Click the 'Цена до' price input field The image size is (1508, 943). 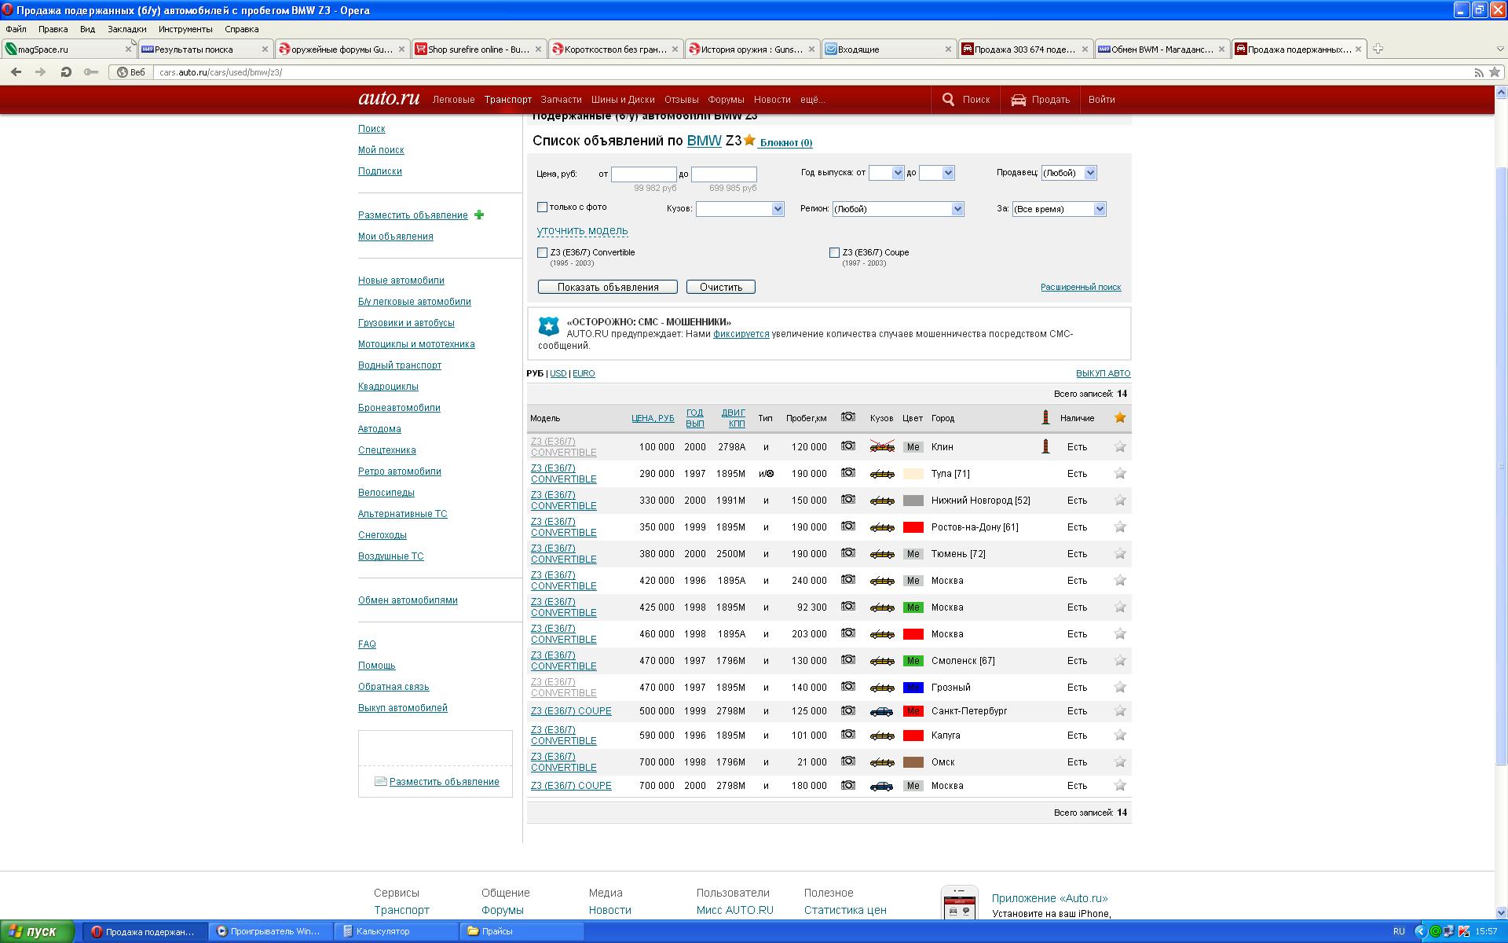point(723,174)
